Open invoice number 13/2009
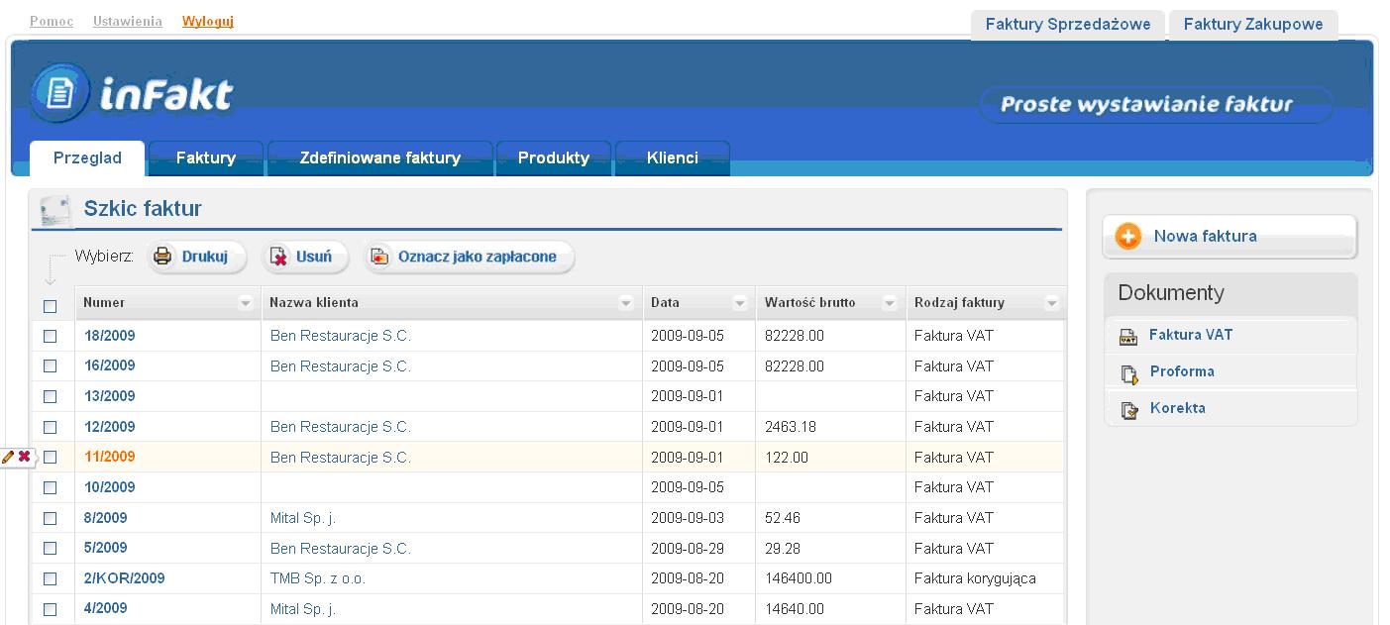1390x625 pixels. [x=110, y=396]
